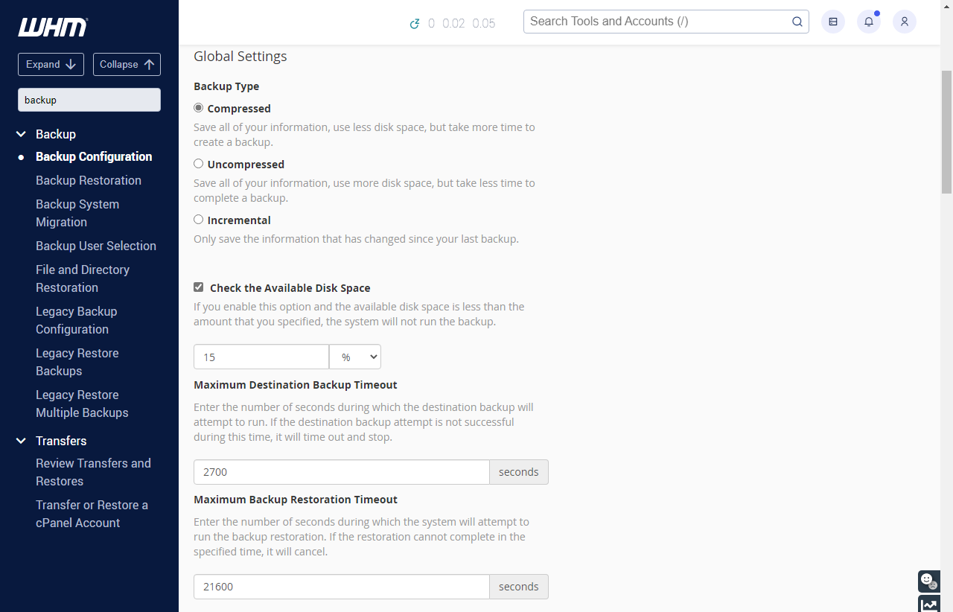Click the search magnifier icon
Screen dimensions: 953x612
(797, 22)
